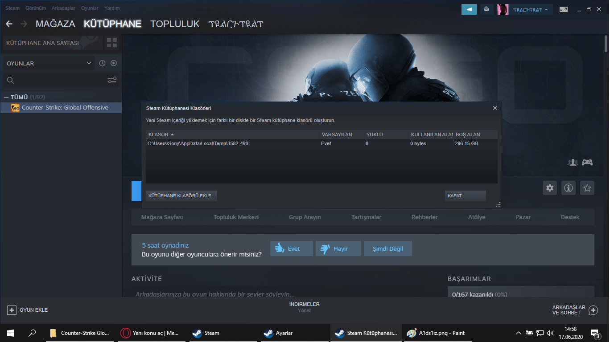Open the Mağaza Sayfası link

[162, 217]
